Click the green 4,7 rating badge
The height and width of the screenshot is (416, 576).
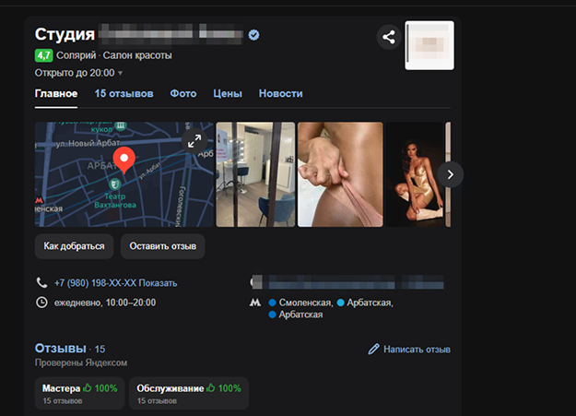pyautogui.click(x=43, y=55)
